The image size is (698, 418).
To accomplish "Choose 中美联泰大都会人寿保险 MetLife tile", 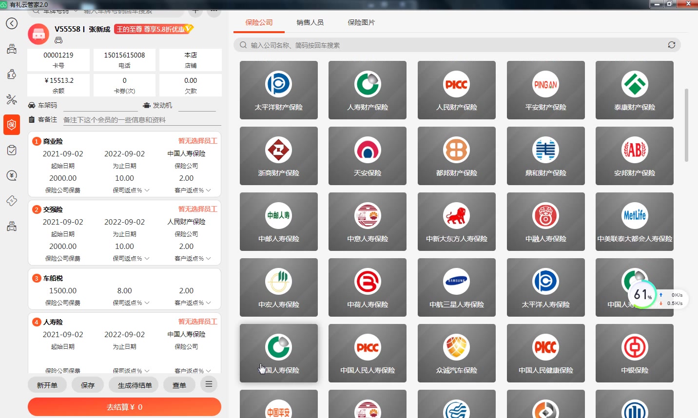I will (635, 222).
